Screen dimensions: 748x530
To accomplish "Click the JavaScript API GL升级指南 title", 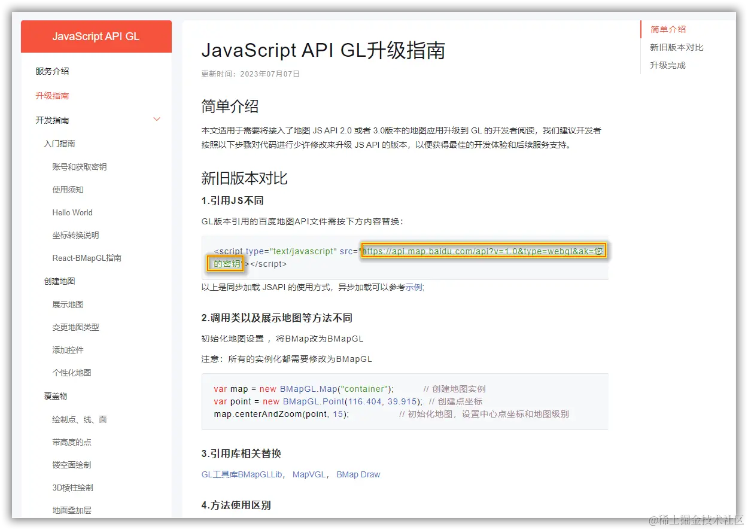I will (323, 50).
